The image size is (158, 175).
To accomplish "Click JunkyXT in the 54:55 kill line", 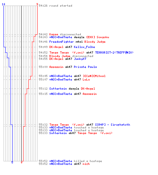I will click(x=80, y=59).
